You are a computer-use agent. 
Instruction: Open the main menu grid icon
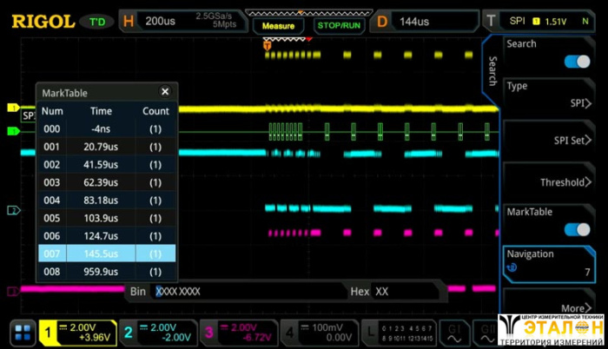(22, 332)
